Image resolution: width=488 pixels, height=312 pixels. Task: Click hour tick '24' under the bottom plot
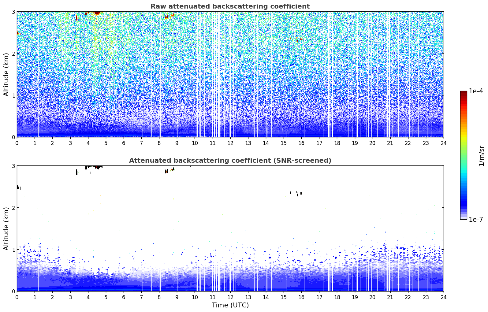[x=443, y=297]
